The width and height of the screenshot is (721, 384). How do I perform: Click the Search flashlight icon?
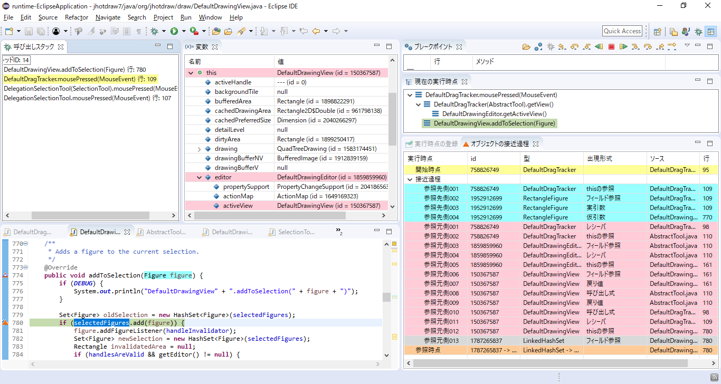(x=241, y=32)
